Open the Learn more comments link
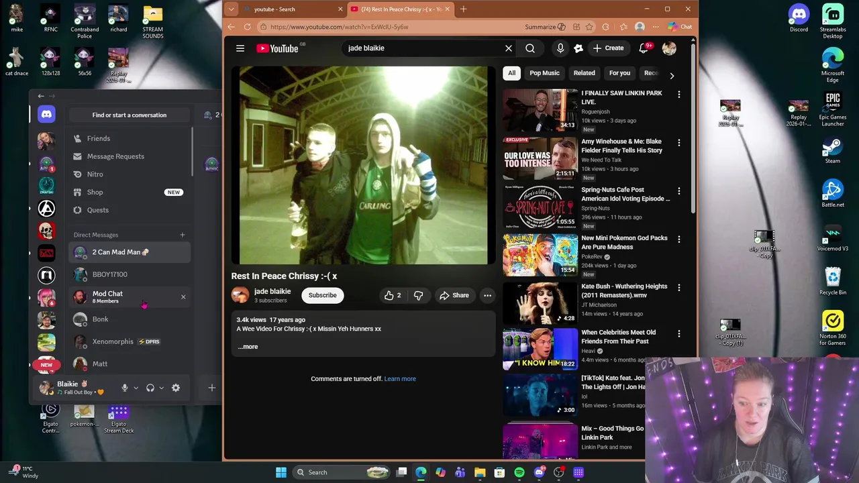 point(400,379)
